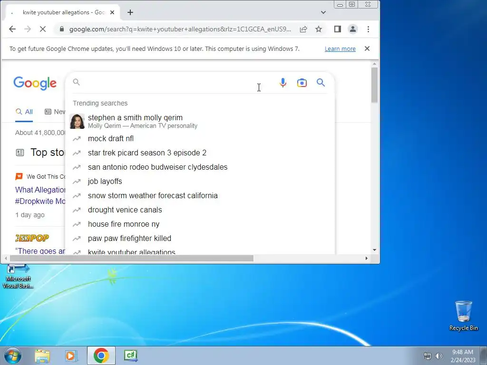The width and height of the screenshot is (487, 365).
Task: Switch to the All results tab
Action: click(x=24, y=112)
